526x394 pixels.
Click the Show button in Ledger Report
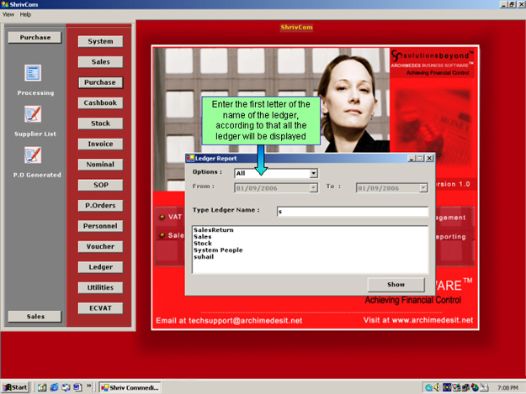pos(396,285)
